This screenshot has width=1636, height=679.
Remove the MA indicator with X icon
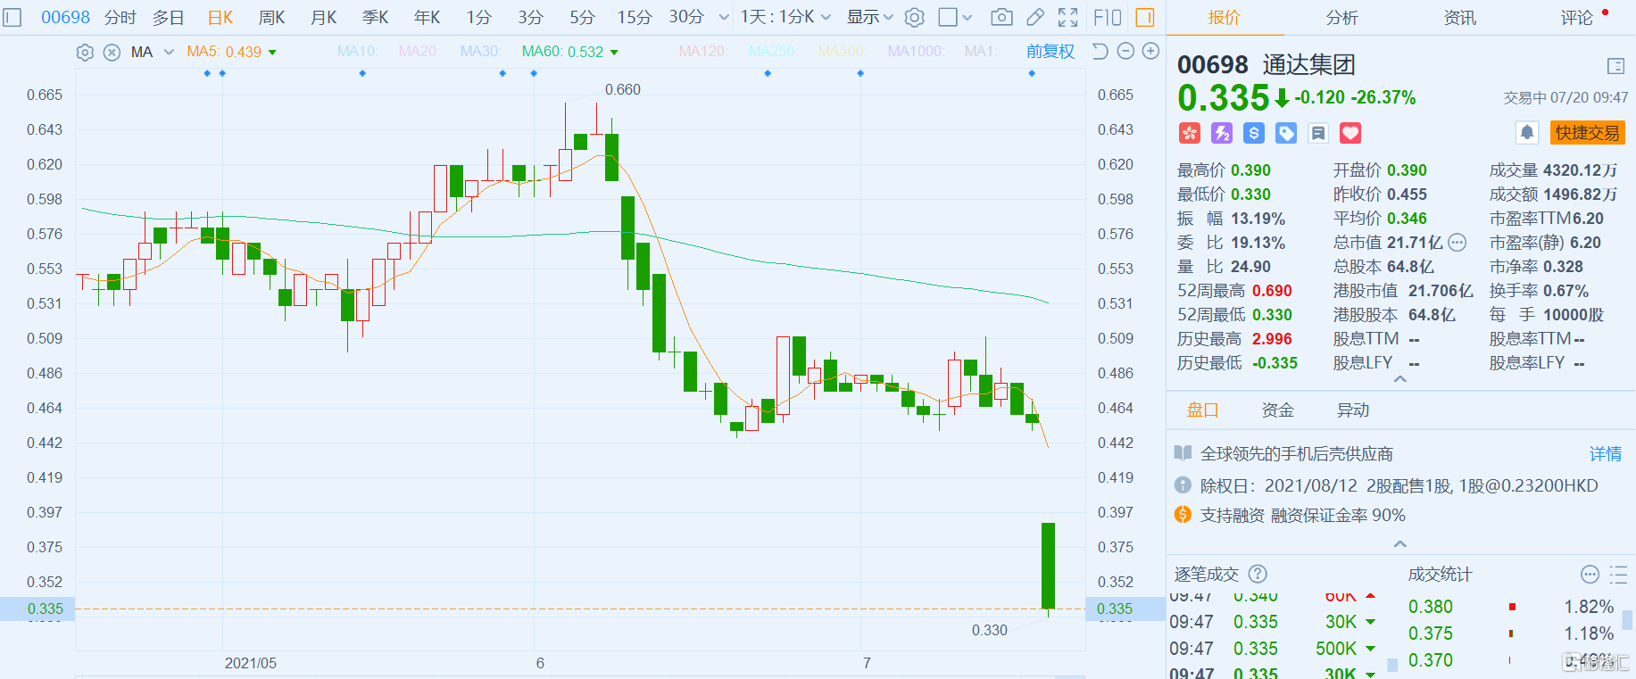point(112,53)
